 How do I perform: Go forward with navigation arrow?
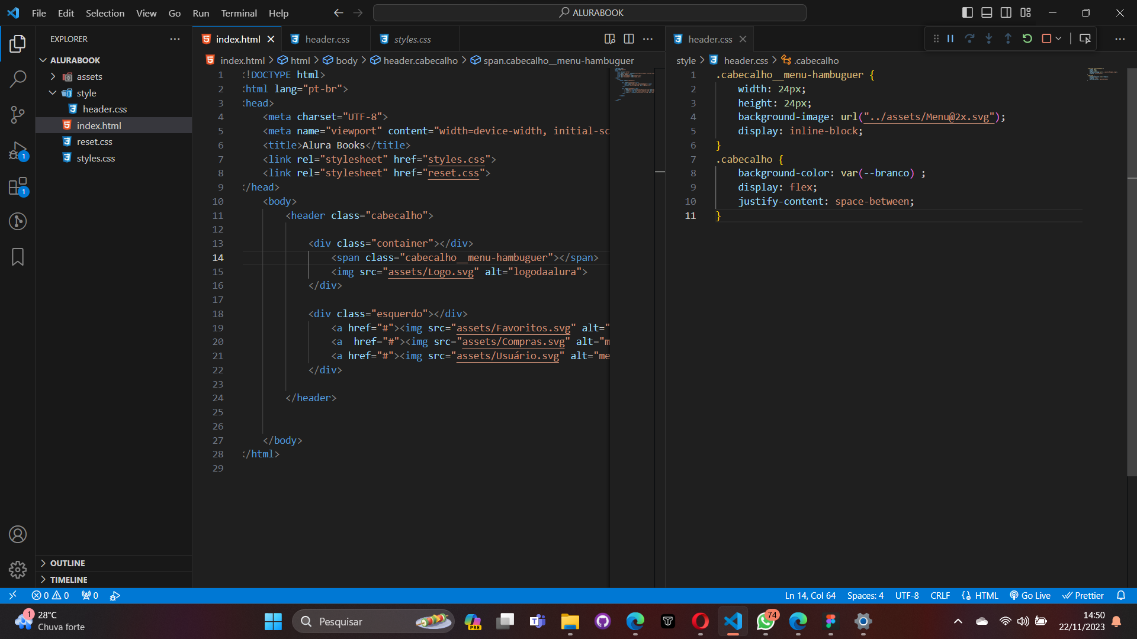click(358, 12)
